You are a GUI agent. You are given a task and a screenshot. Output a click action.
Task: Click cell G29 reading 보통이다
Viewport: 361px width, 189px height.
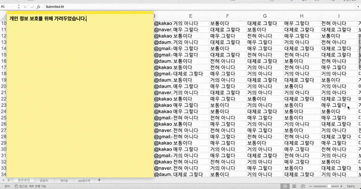265,143
